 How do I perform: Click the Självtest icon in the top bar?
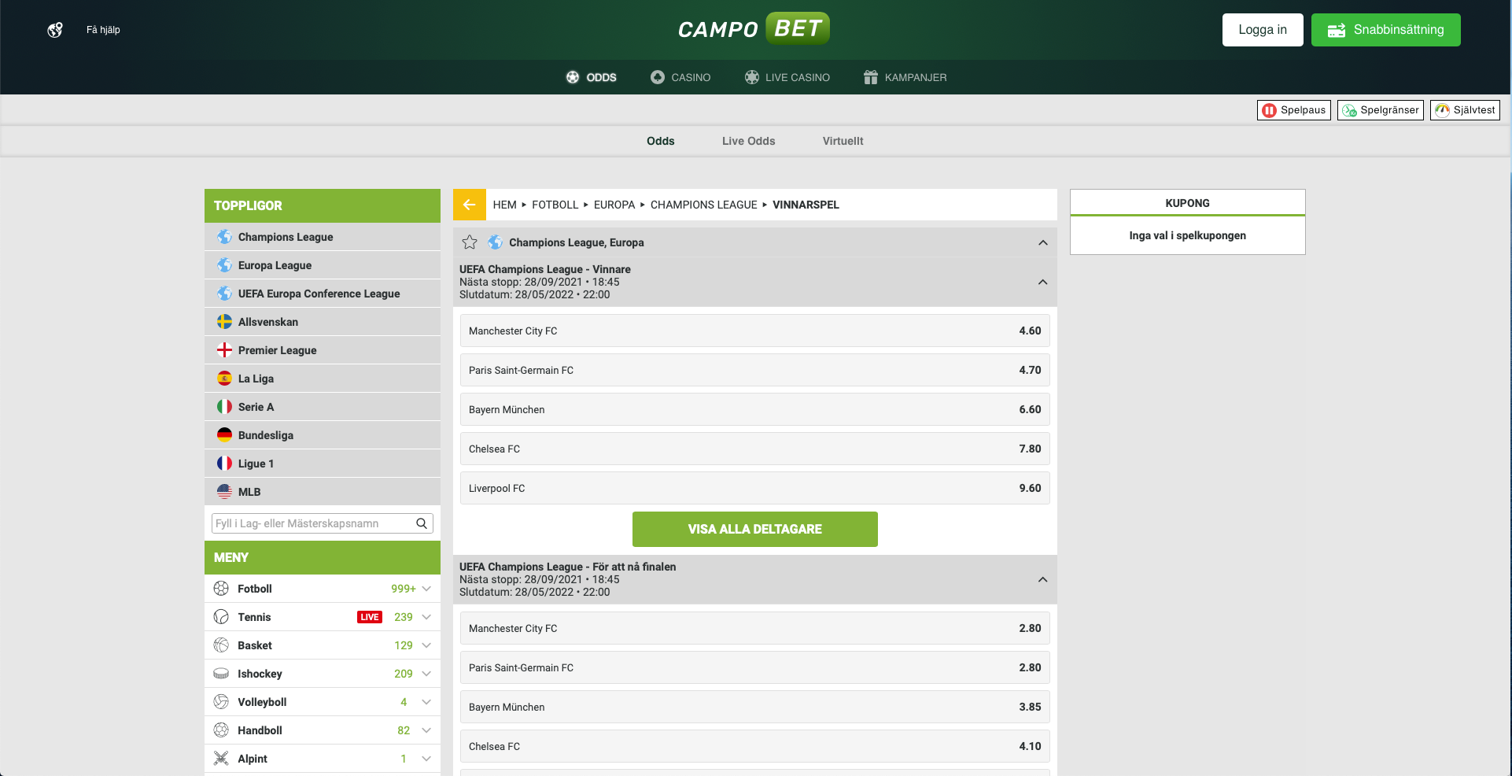coord(1442,110)
